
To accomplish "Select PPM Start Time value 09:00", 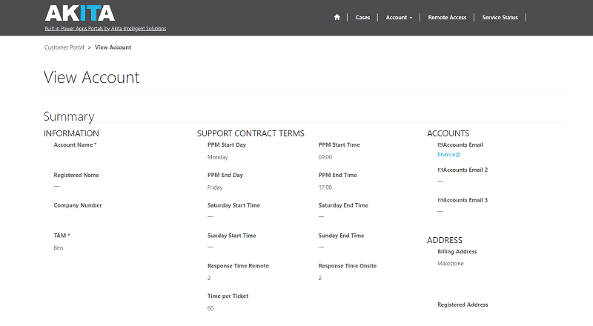I will [325, 157].
